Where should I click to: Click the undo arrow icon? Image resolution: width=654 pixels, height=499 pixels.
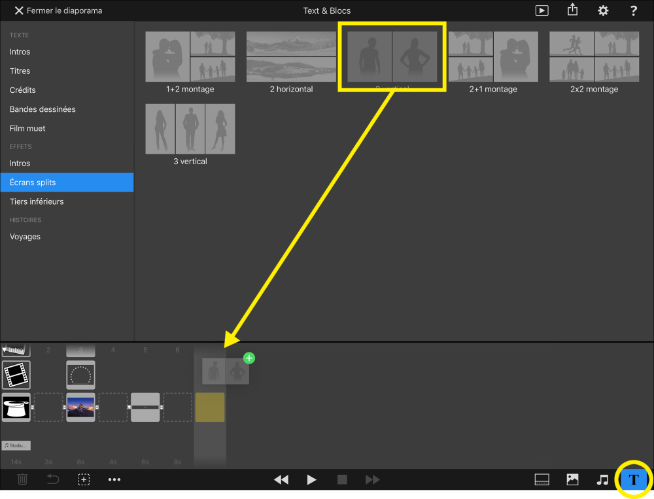[x=53, y=479]
